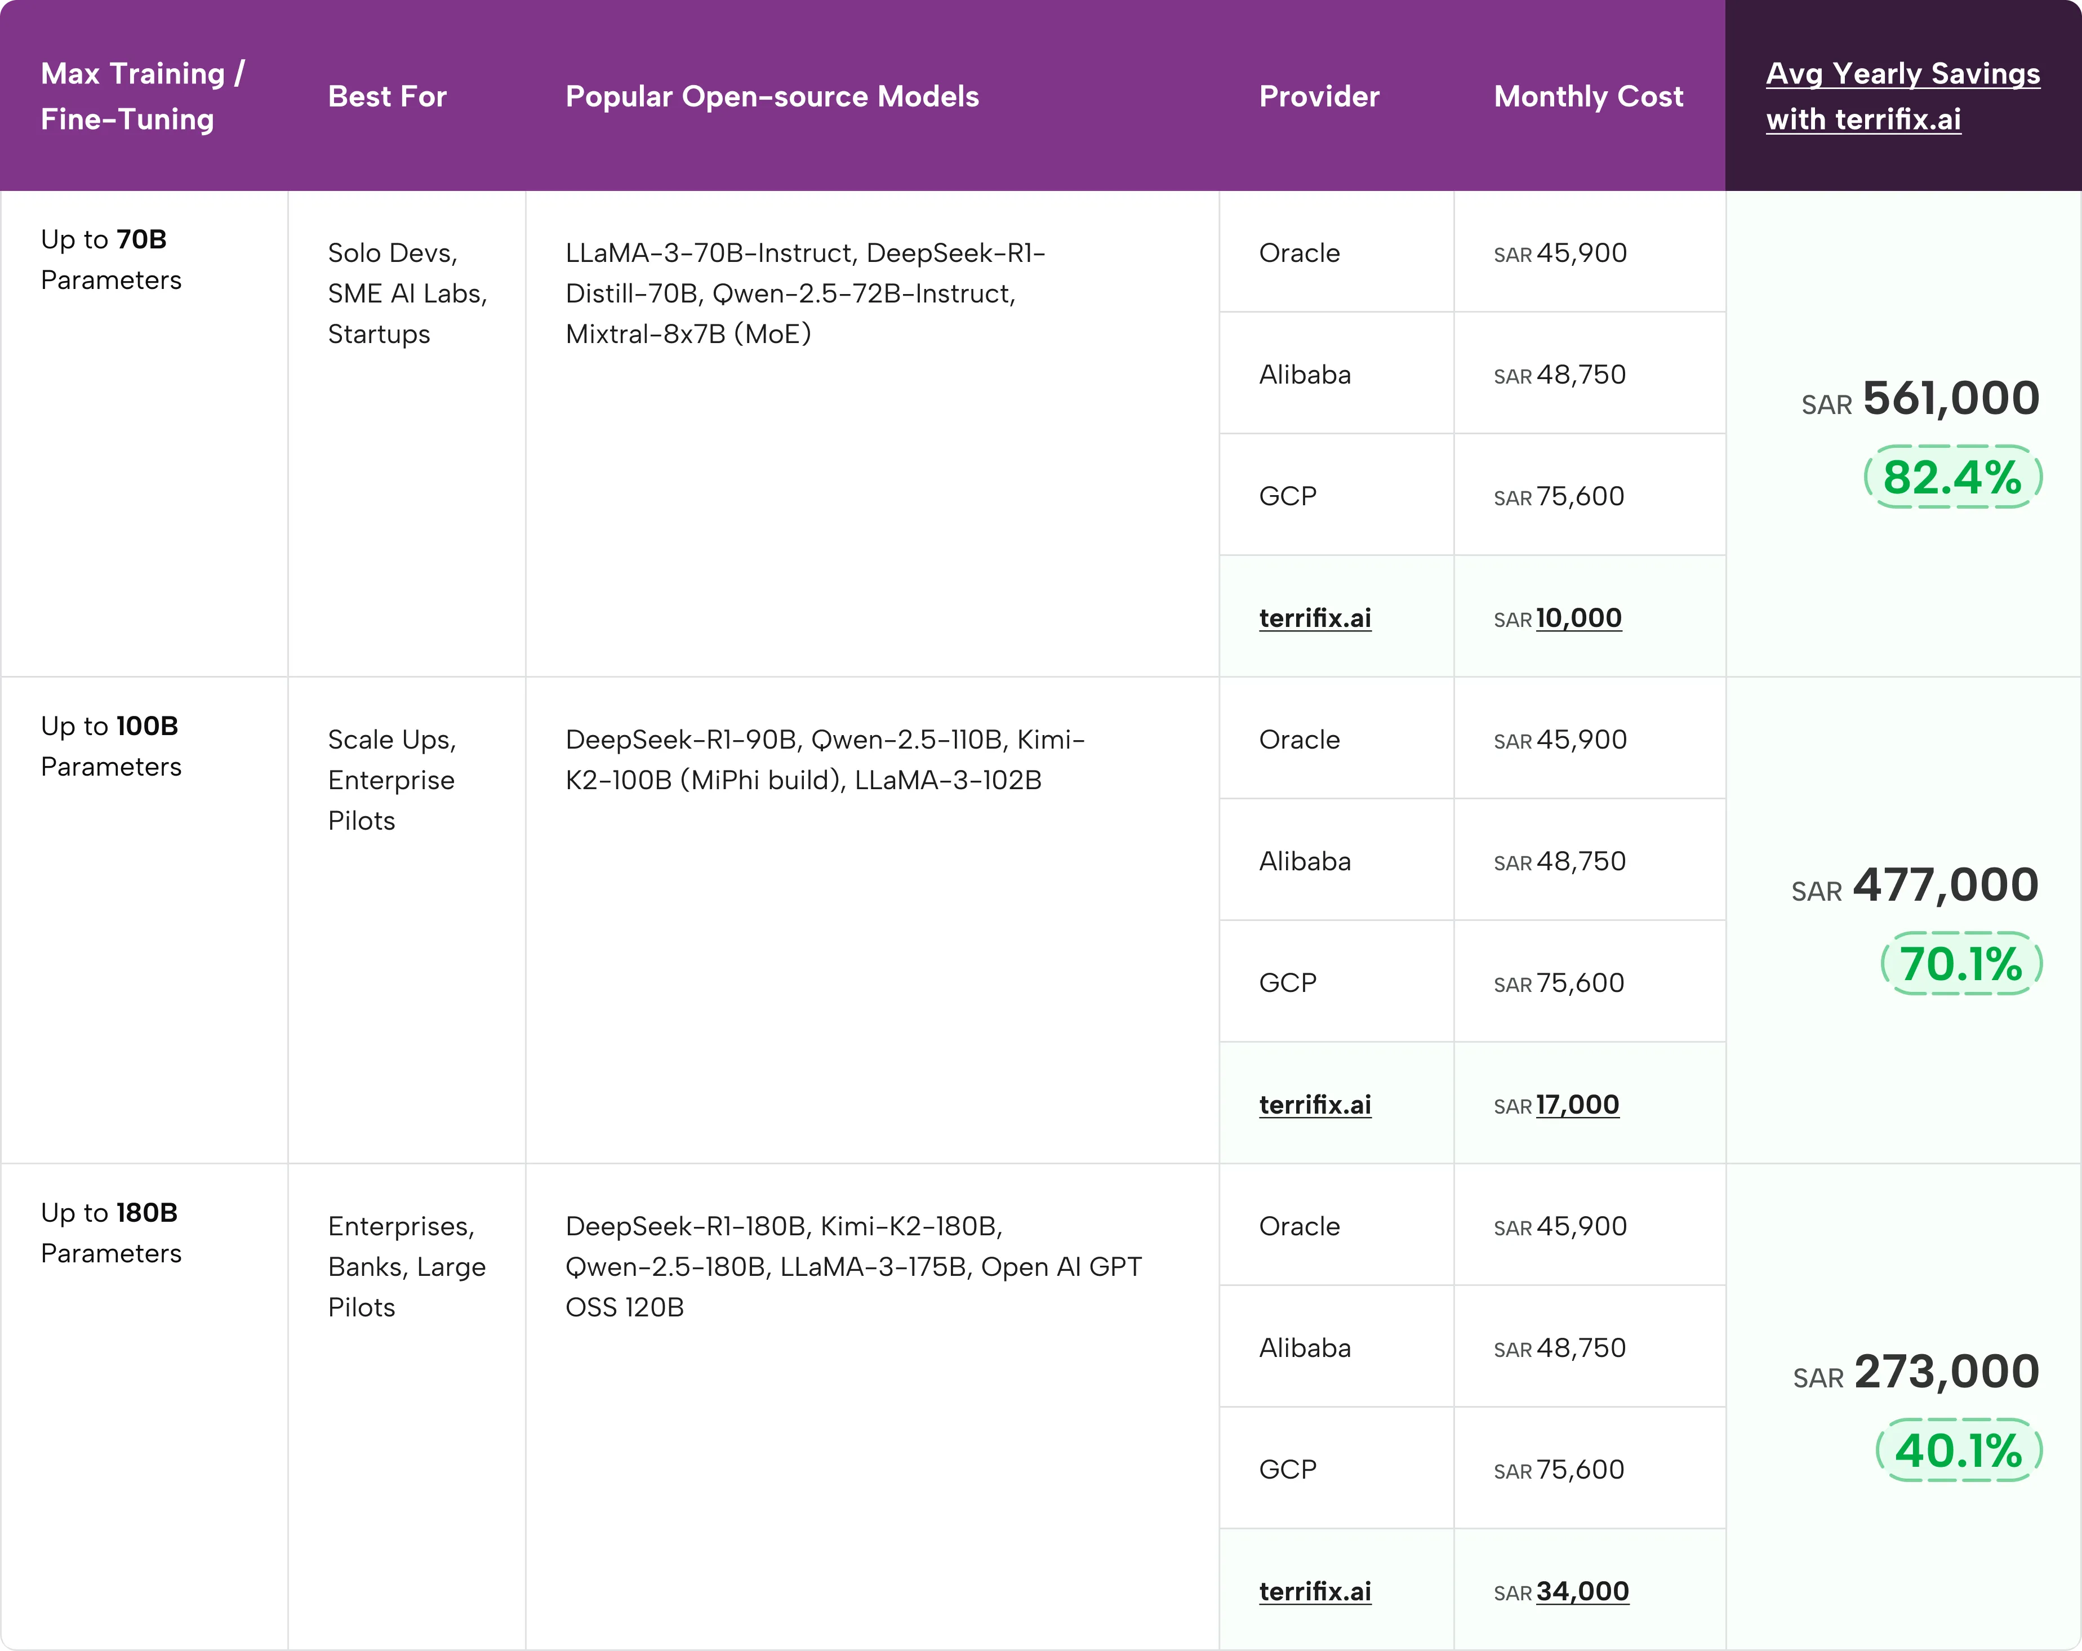The image size is (2082, 1651).
Task: Select the 'Provider' column header
Action: (1319, 96)
